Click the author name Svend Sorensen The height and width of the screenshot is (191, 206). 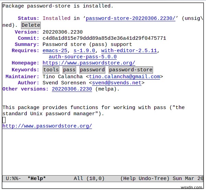(x=64, y=83)
